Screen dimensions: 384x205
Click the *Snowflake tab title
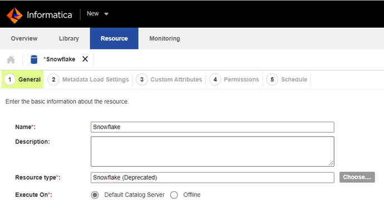[x=59, y=59]
